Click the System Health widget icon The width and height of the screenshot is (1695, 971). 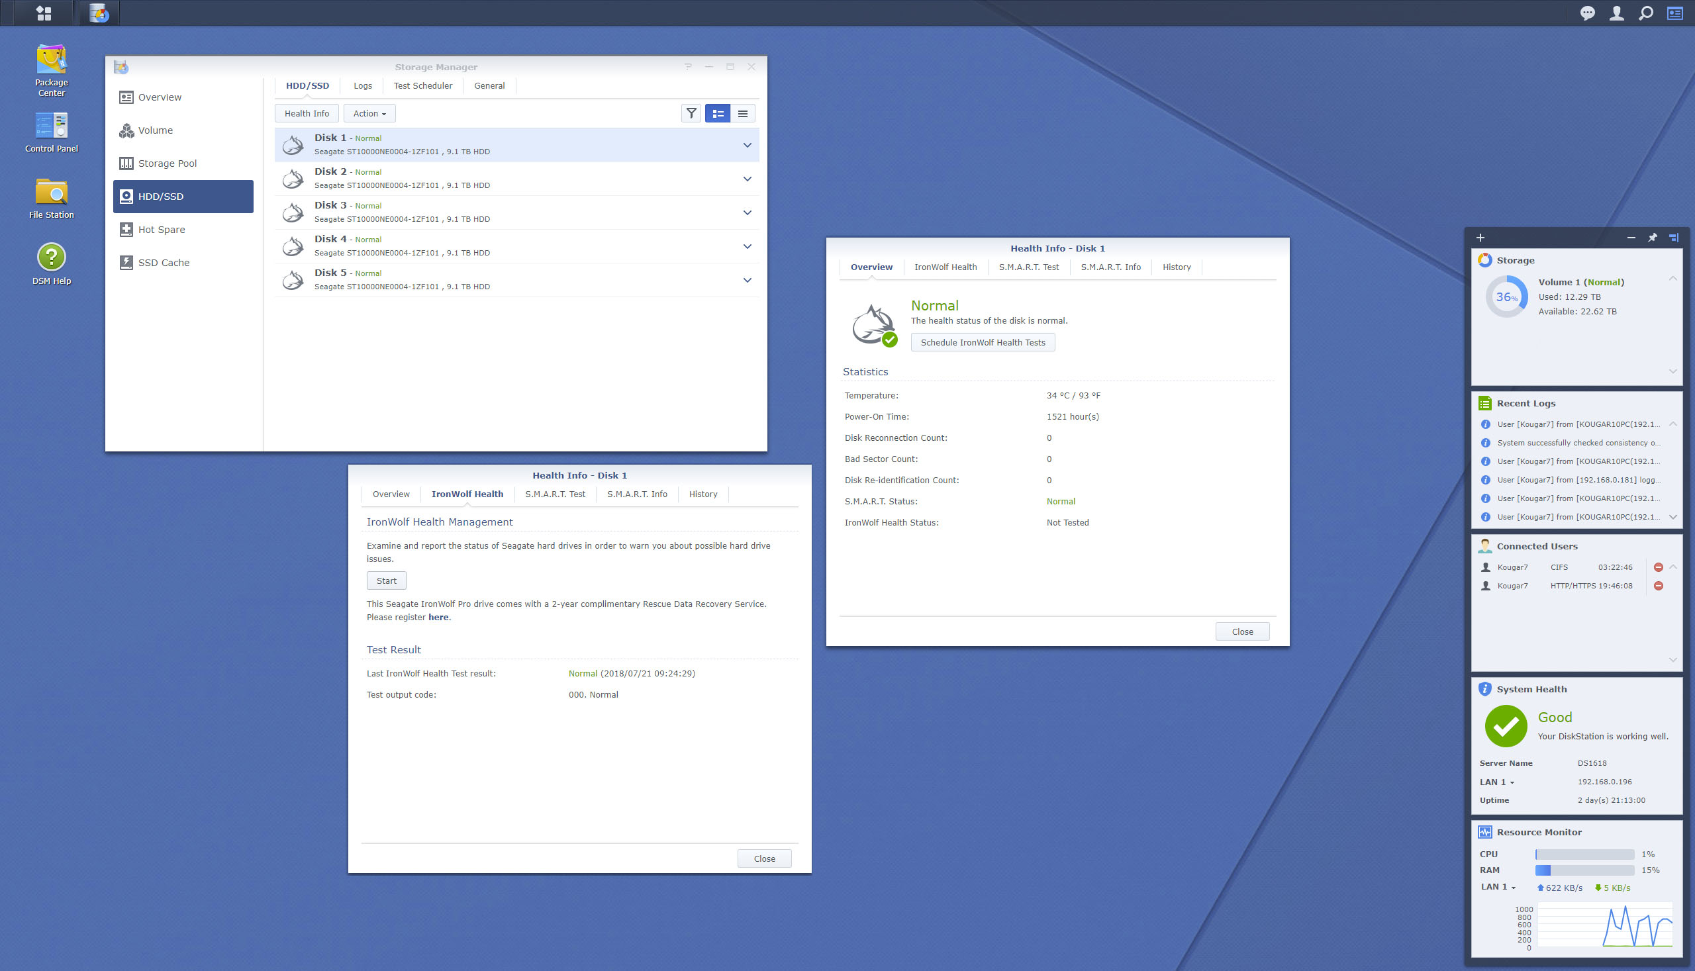1485,689
